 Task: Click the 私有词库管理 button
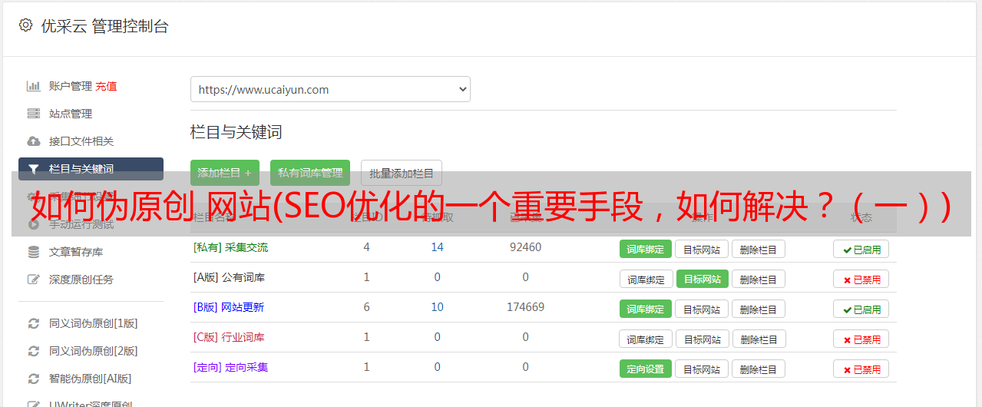click(x=310, y=173)
